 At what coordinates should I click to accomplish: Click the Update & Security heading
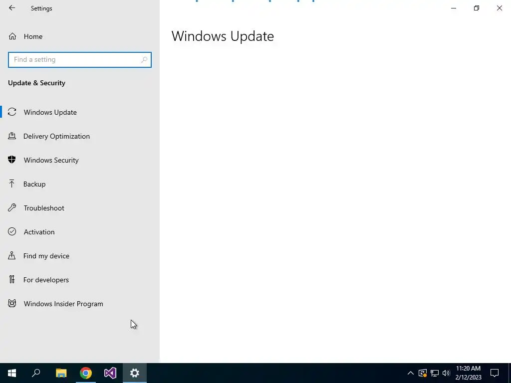[x=37, y=83]
